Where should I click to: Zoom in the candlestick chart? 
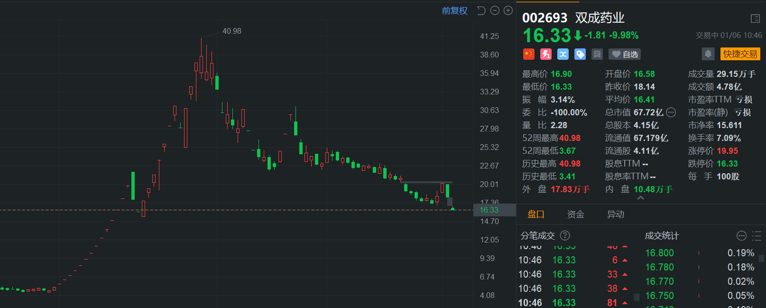pyautogui.click(x=508, y=10)
